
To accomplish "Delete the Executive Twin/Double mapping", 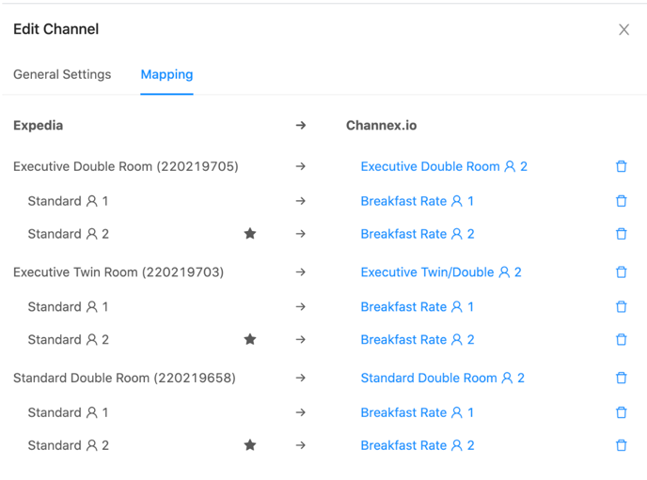I will click(621, 272).
